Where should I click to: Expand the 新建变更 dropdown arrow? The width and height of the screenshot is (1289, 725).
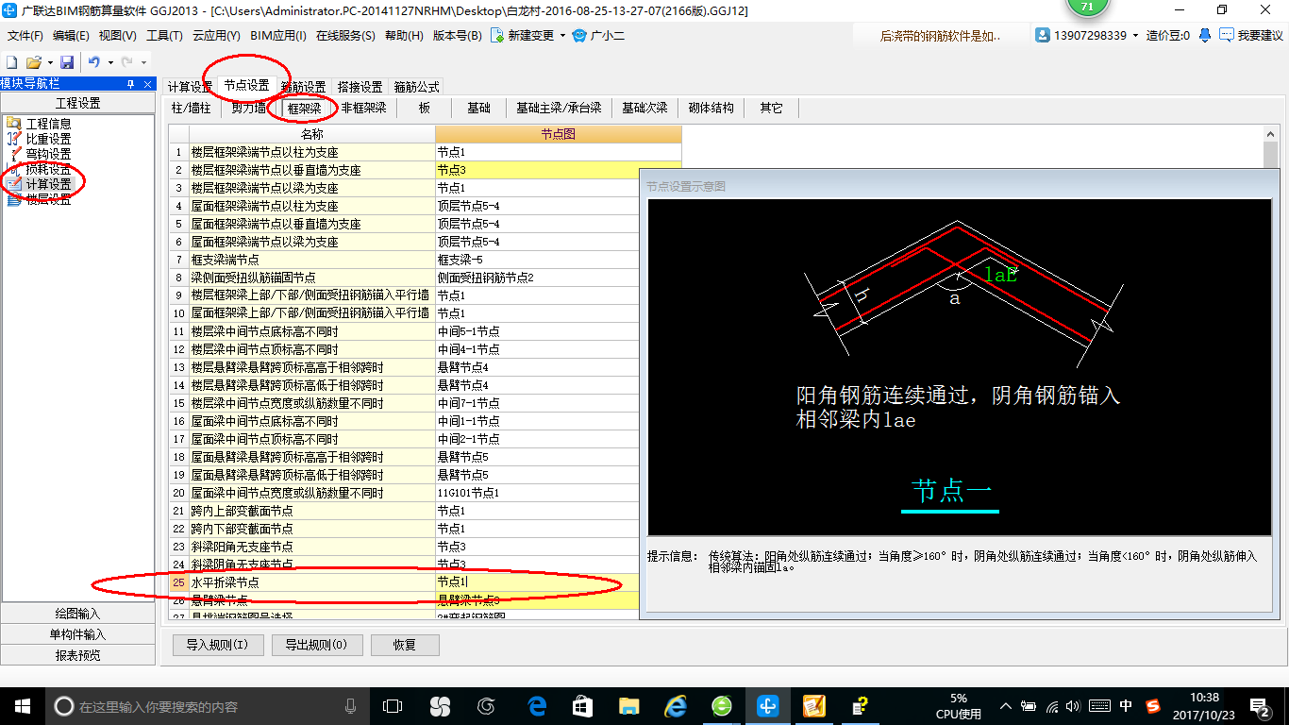click(562, 36)
